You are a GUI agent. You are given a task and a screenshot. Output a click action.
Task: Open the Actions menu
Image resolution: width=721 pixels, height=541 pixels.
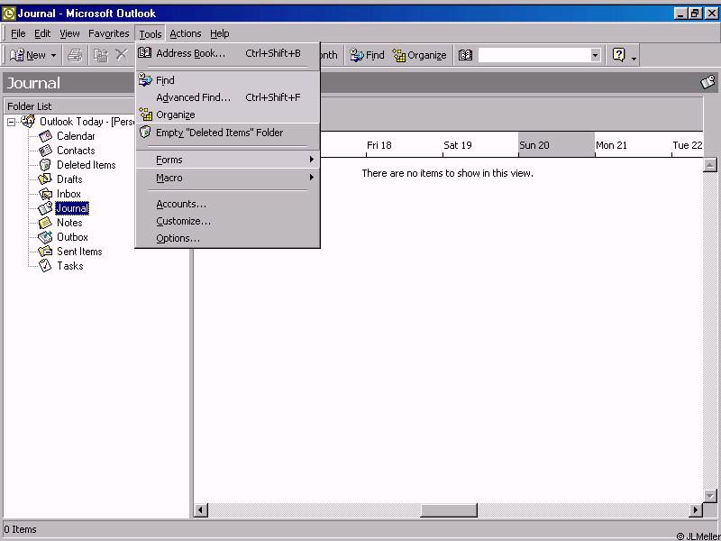click(186, 33)
